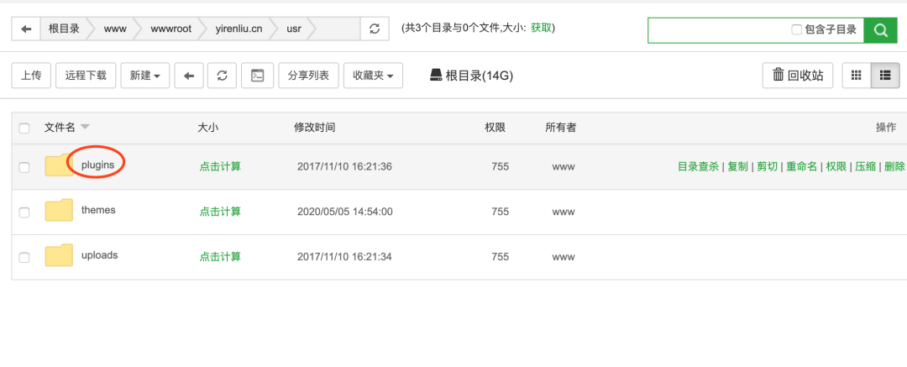This screenshot has width=907, height=367.
Task: Click the toolbar back arrow button
Action: [188, 76]
